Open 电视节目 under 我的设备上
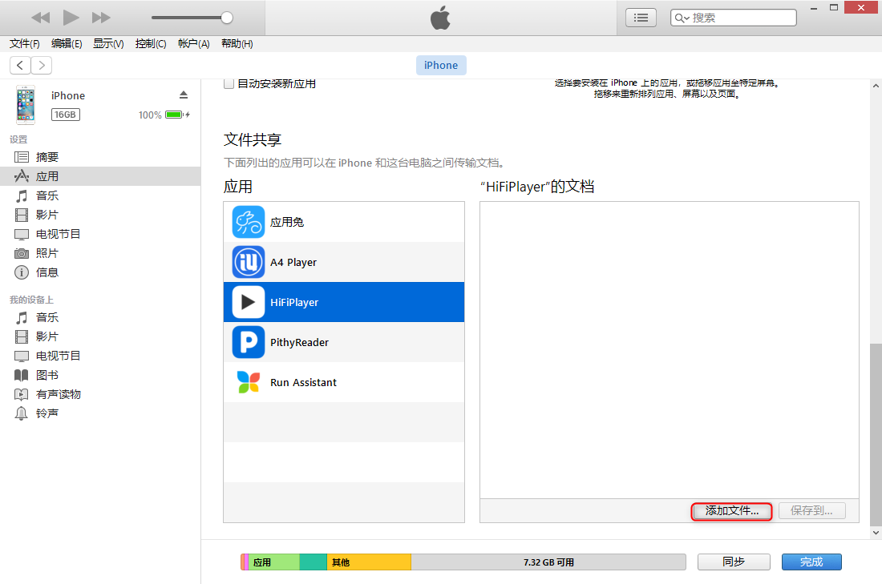 (x=58, y=356)
